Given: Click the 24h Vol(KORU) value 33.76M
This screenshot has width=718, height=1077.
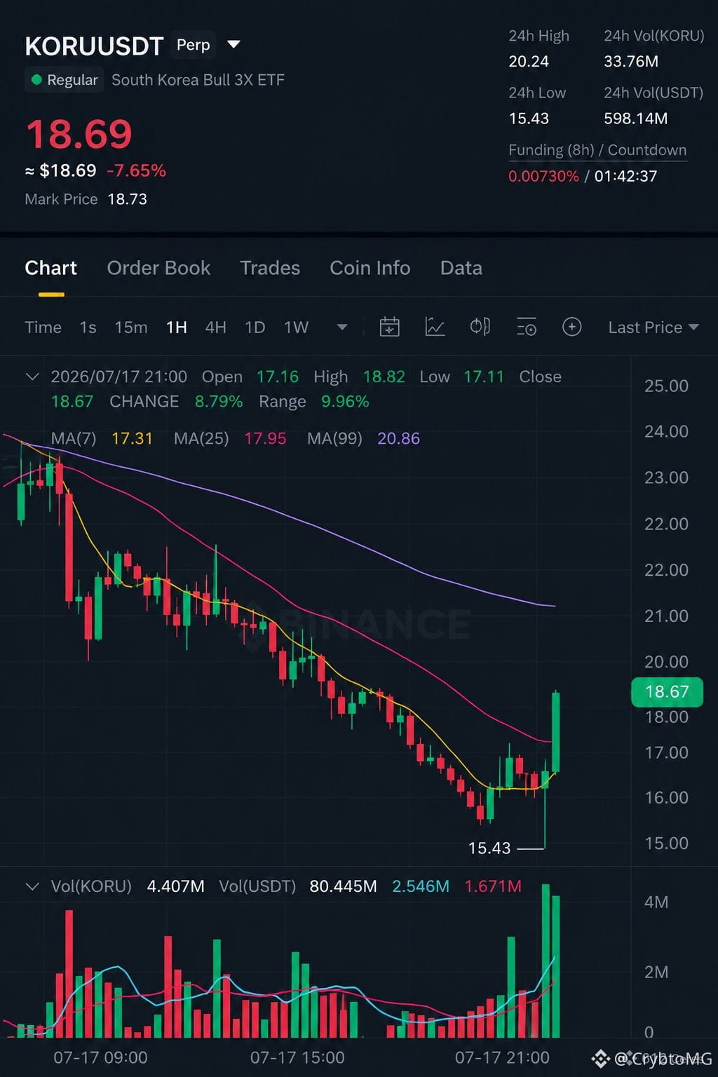Looking at the screenshot, I should (x=631, y=62).
